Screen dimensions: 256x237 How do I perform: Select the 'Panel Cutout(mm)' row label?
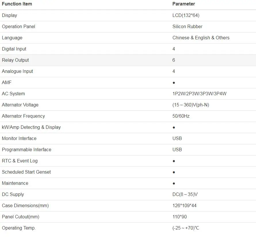[x=21, y=217]
